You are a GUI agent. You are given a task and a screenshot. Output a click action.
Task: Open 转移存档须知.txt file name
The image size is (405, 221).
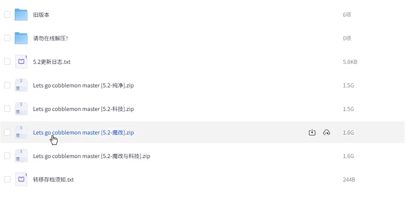(x=54, y=180)
